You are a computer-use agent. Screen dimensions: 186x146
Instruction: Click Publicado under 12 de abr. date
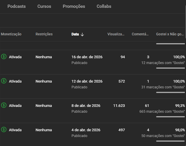79,87
